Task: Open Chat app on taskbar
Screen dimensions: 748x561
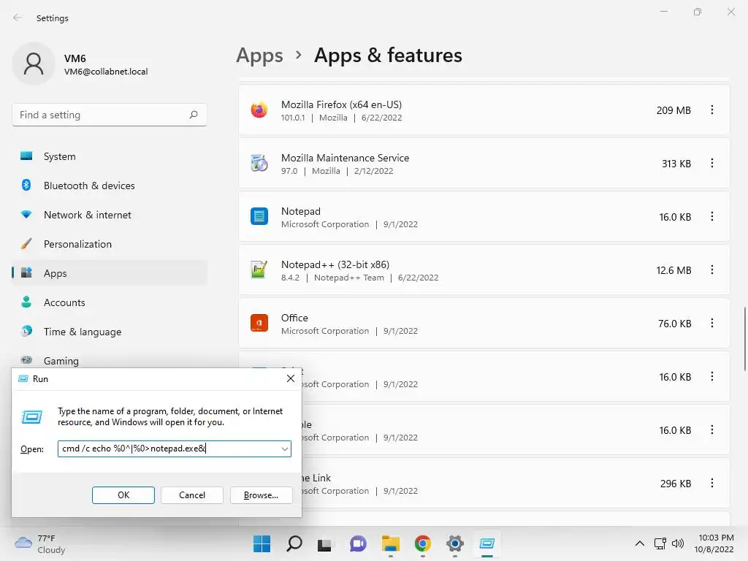Action: [x=358, y=543]
